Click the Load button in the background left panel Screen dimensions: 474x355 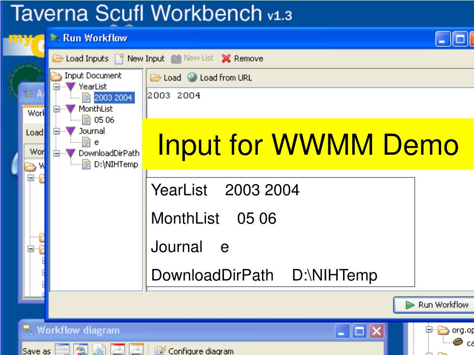click(x=34, y=133)
